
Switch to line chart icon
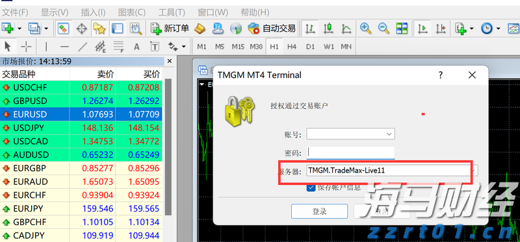coord(346,29)
